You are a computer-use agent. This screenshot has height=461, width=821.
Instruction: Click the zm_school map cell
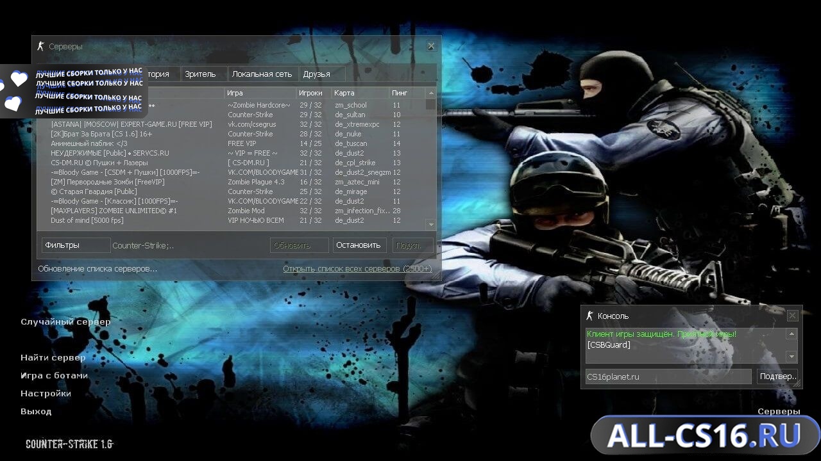click(351, 105)
